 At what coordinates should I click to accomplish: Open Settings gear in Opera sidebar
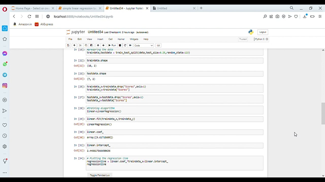(x=5, y=147)
